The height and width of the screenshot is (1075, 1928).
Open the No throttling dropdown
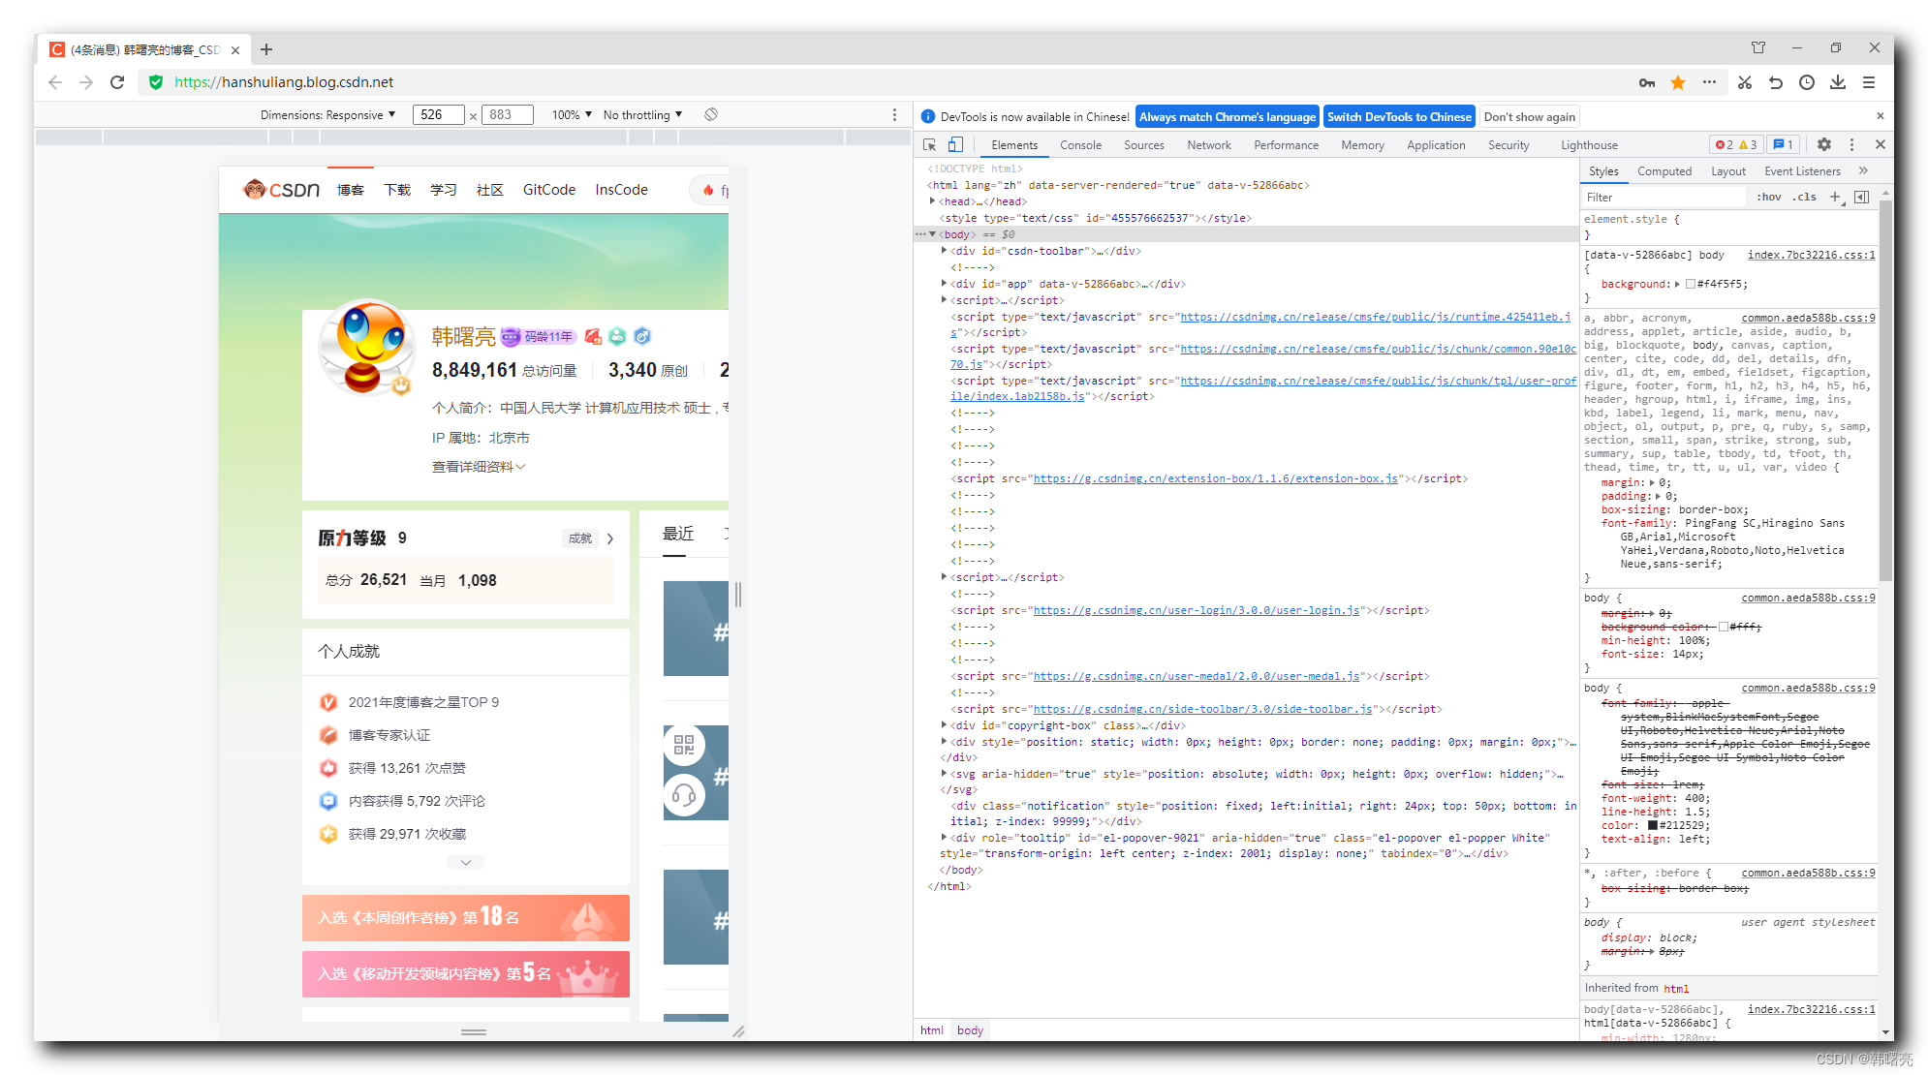pos(642,114)
